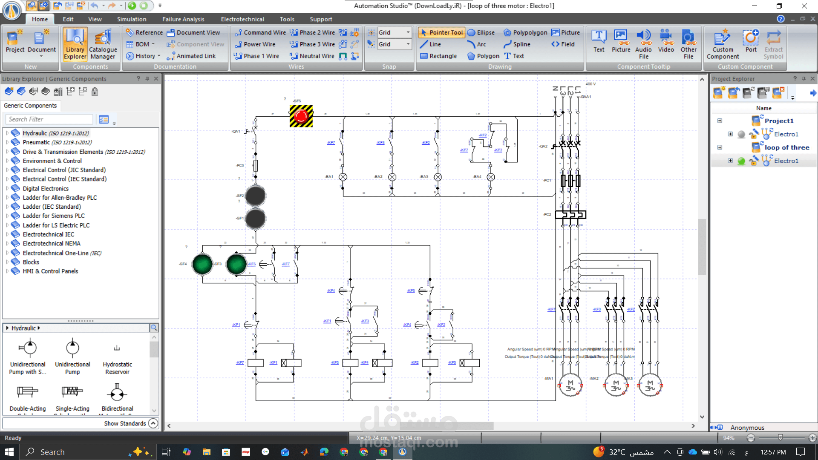Adjust the zoom slider in status bar
The image size is (818, 460).
(781, 438)
